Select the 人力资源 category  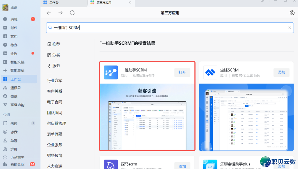tap(55, 166)
